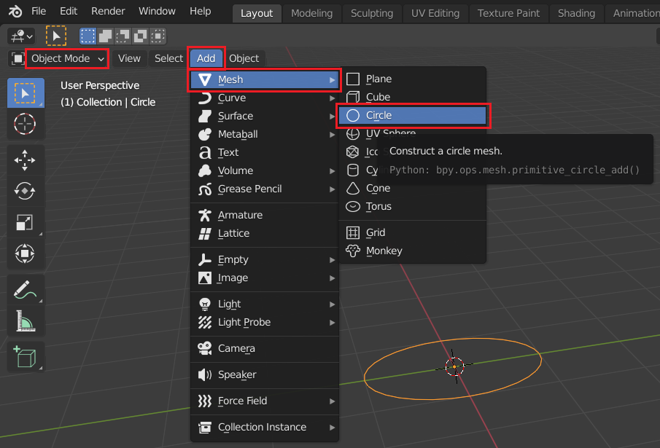Add a Cube mesh
The height and width of the screenshot is (448, 660).
(413, 97)
